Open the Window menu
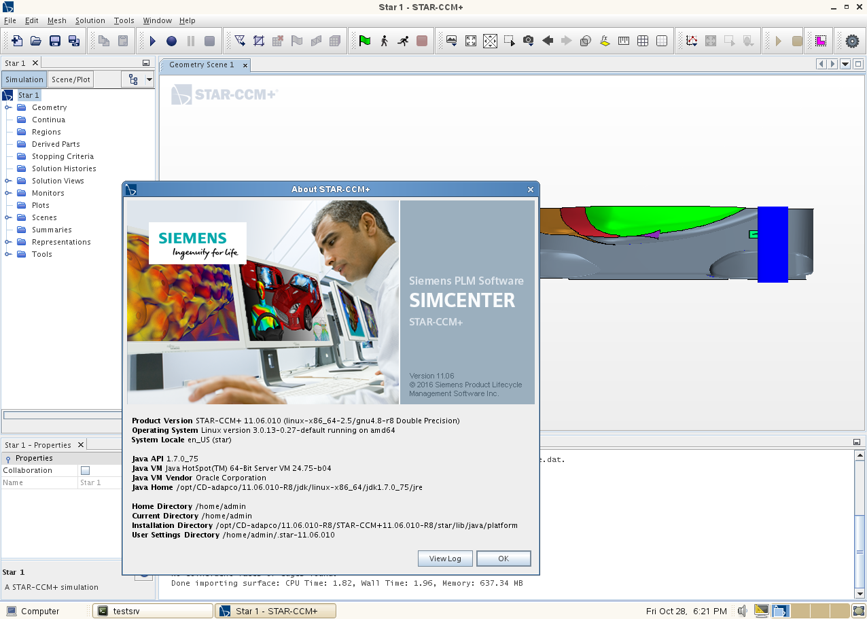This screenshot has height=619, width=867. point(157,20)
